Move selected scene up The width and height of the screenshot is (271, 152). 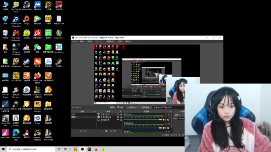[x=81, y=131]
